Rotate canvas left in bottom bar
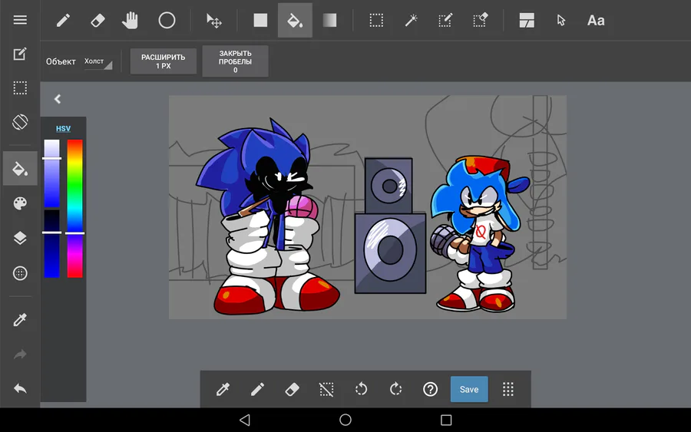691x432 pixels. point(361,389)
